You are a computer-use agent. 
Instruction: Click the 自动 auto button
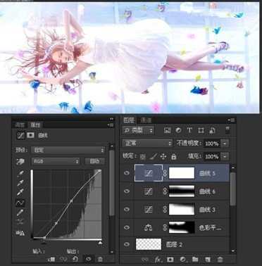tap(94, 161)
